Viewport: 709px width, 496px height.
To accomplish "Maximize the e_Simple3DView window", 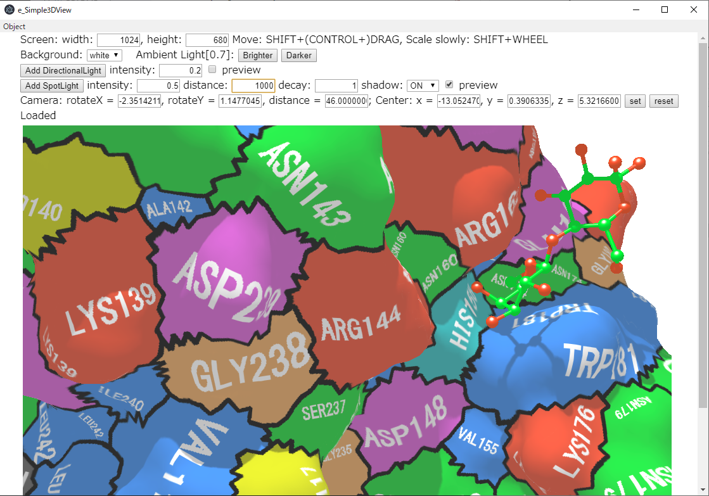I will tap(665, 10).
